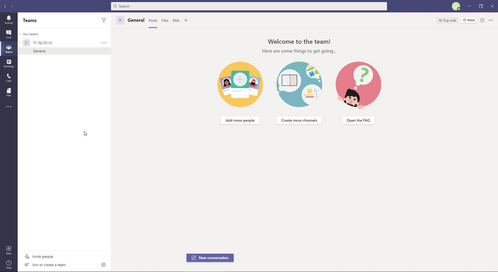
Task: Click the create channels illustration
Action: pos(299,85)
